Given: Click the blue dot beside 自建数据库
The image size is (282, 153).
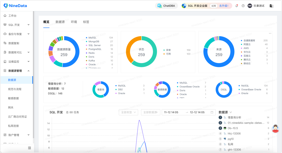Looking at the screenshot, I should click(242, 41).
